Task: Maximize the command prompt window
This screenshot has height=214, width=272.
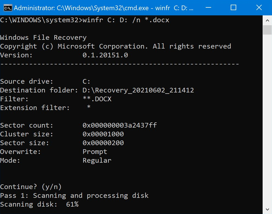Action: point(233,8)
